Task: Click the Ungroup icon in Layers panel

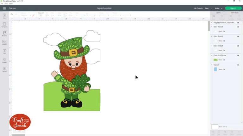Action: [222, 16]
